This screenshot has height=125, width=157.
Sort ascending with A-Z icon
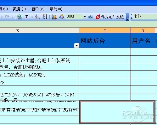coord(37,17)
